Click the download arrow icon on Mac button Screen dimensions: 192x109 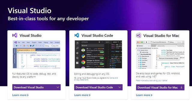pyautogui.click(x=181, y=87)
